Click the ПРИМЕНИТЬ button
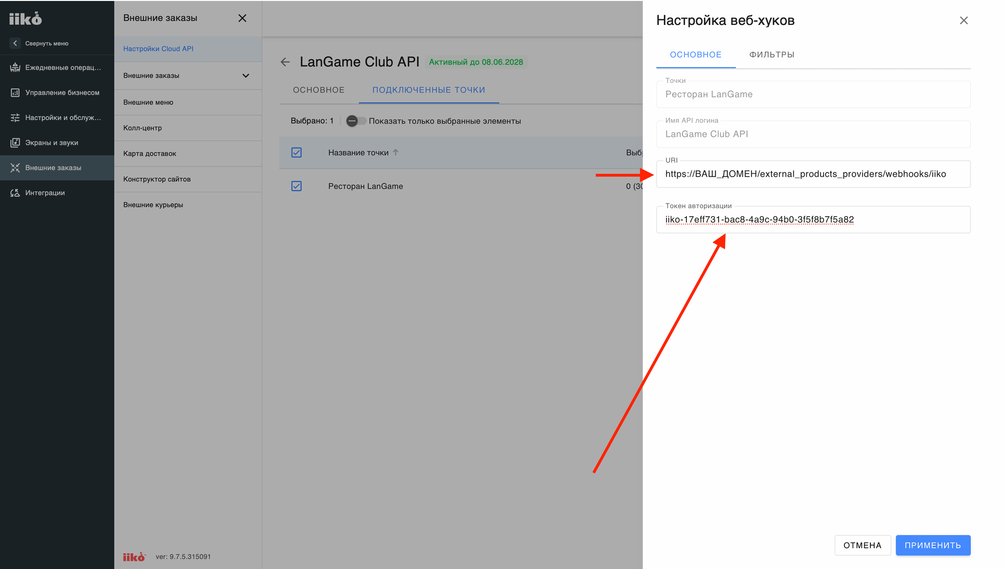This screenshot has height=569, width=1004. coord(933,545)
